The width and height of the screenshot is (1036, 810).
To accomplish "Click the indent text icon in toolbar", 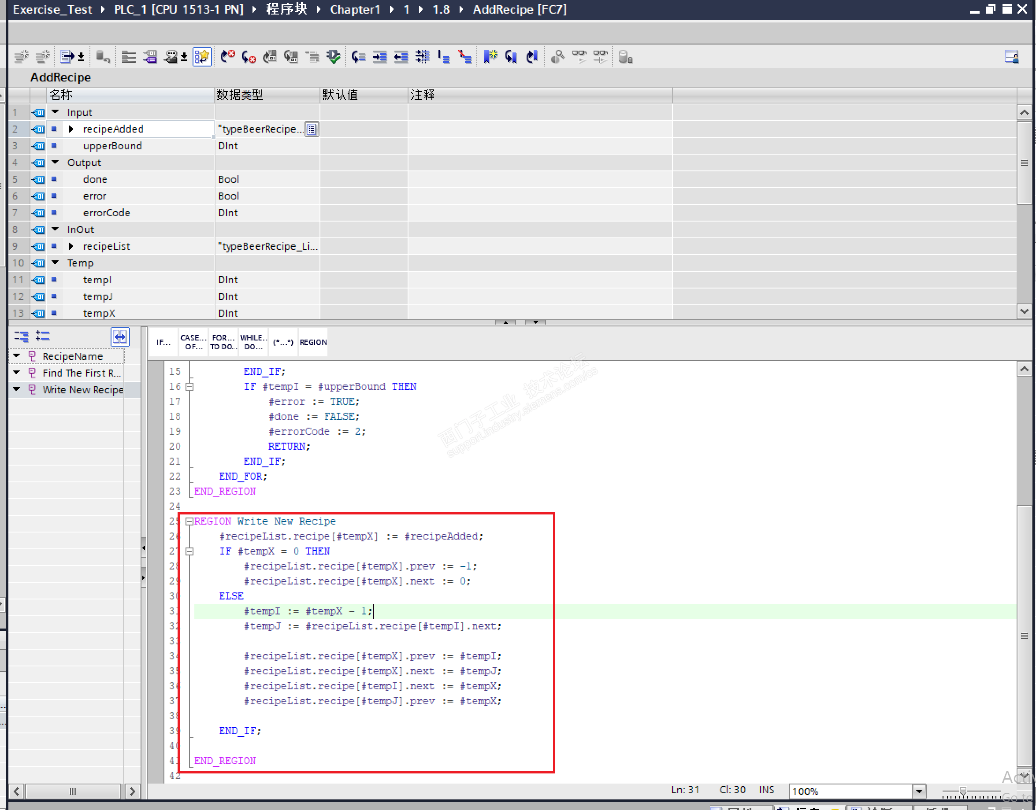I will (379, 57).
